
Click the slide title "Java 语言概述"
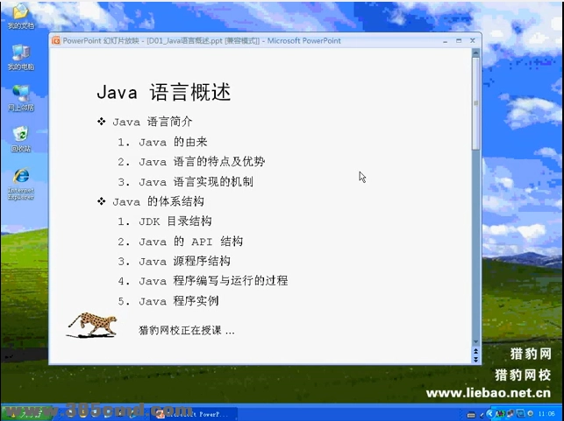coord(164,92)
